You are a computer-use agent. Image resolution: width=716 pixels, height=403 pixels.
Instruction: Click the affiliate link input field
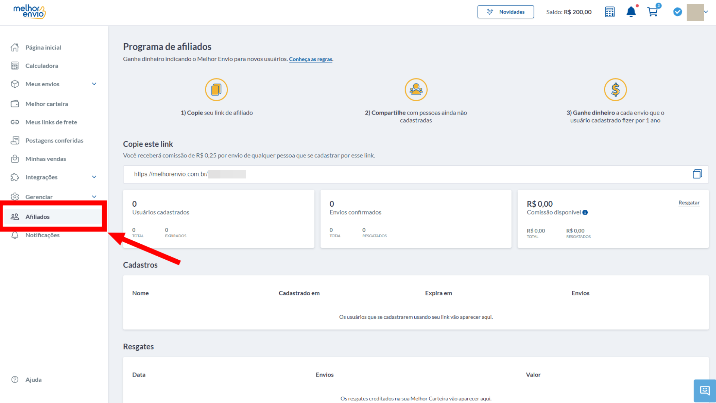(x=416, y=174)
